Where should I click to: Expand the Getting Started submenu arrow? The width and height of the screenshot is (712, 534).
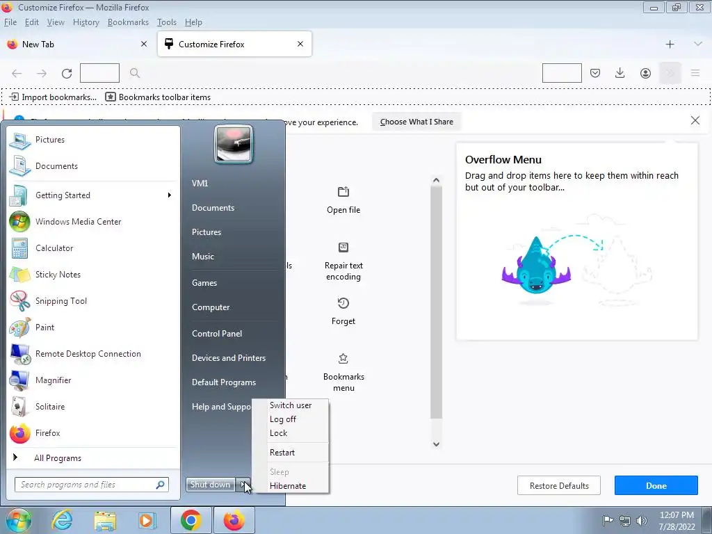point(170,195)
